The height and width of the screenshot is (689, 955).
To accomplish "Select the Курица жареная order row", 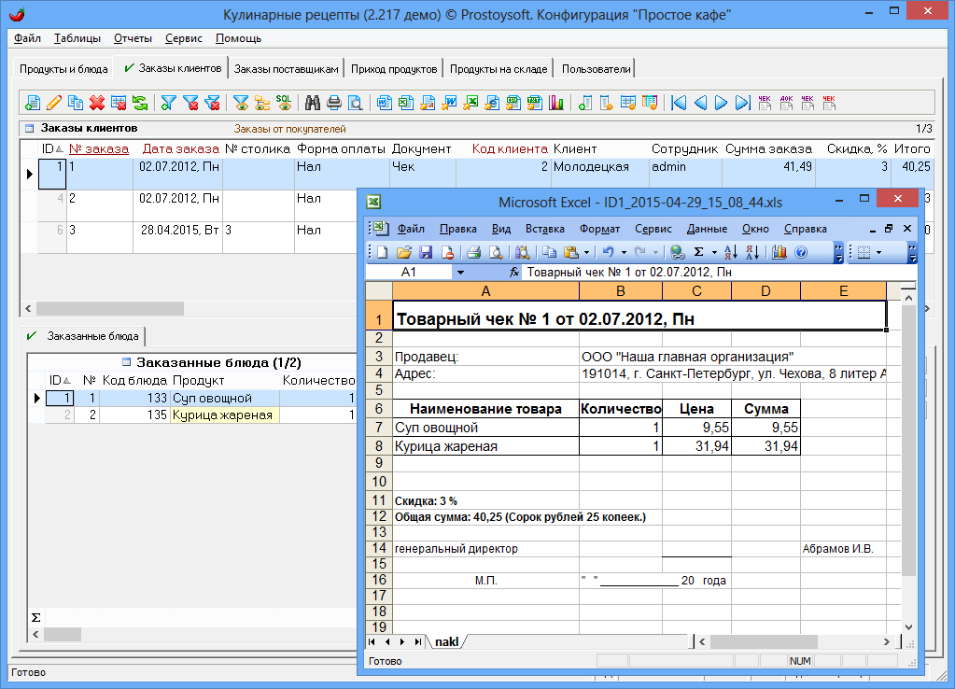I will point(224,415).
